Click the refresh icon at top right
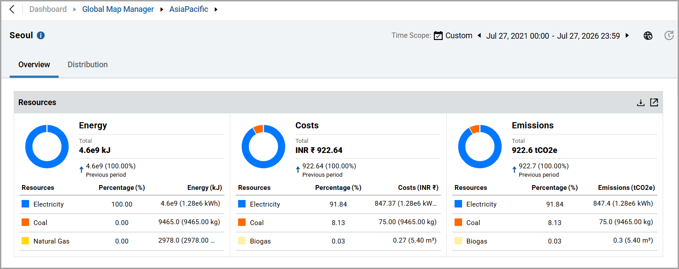679x269 pixels. point(669,36)
